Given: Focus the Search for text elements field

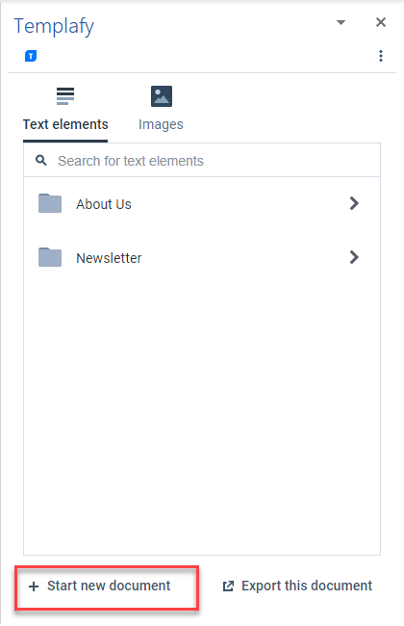Looking at the screenshot, I should point(202,161).
